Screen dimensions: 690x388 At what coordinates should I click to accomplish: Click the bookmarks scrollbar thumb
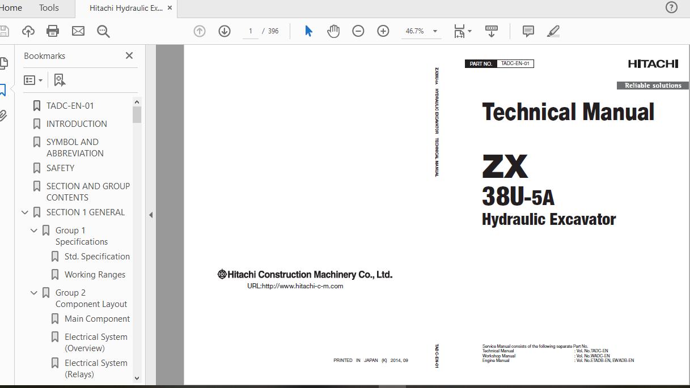pos(137,114)
